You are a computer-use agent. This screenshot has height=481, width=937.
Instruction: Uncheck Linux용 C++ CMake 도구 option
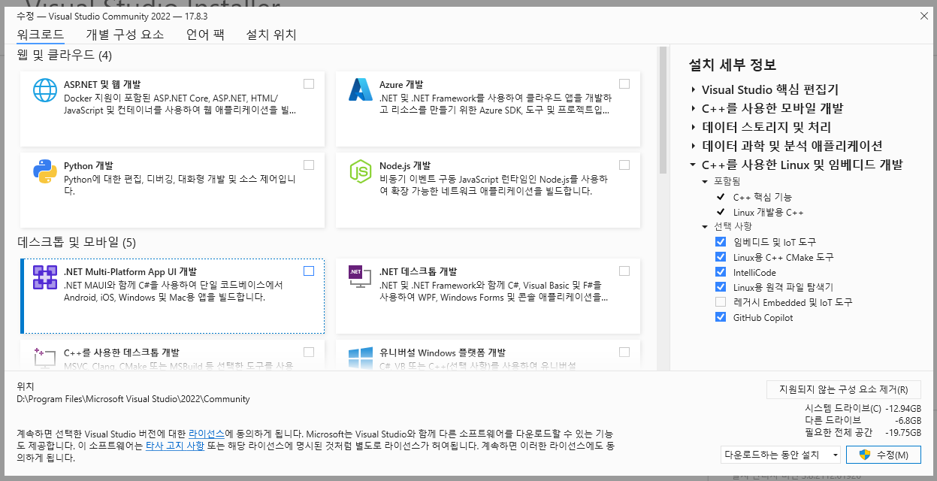pyautogui.click(x=721, y=257)
